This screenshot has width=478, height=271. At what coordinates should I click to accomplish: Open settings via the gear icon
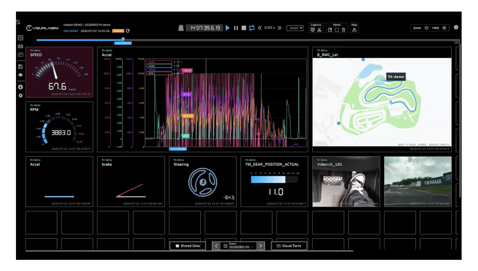(20, 96)
